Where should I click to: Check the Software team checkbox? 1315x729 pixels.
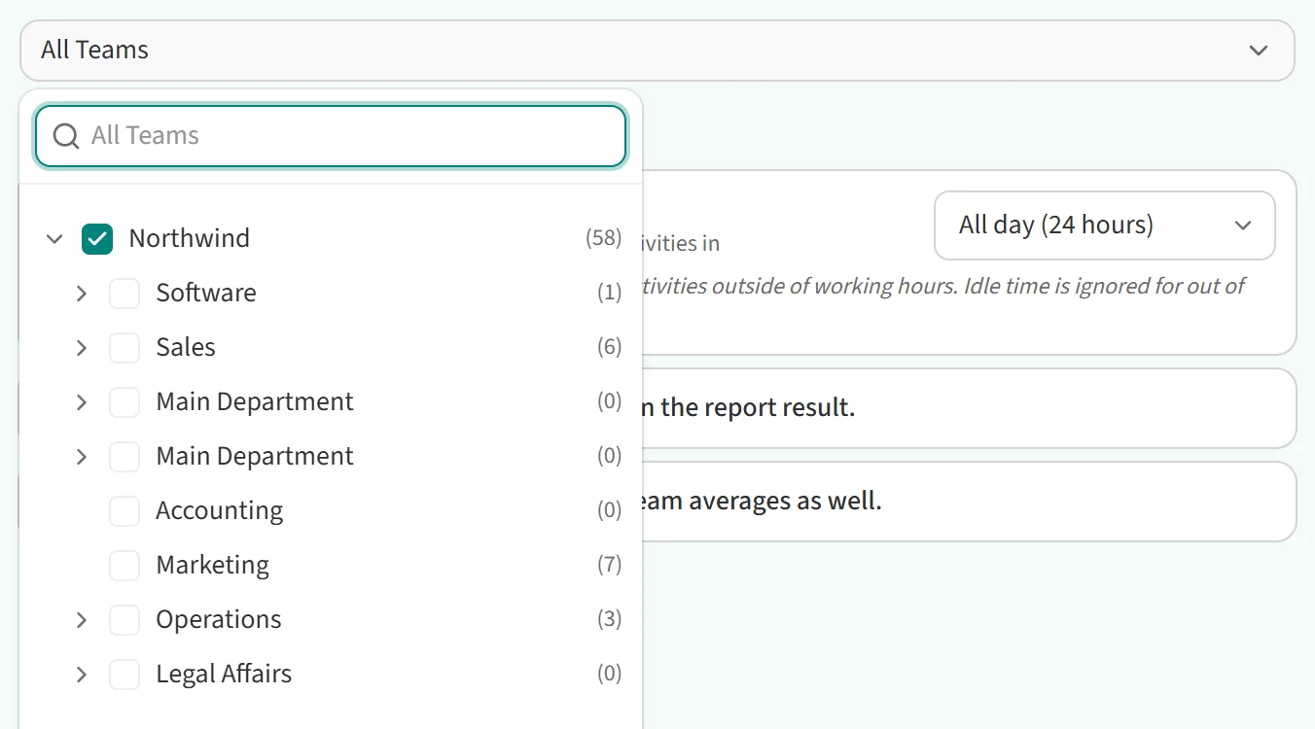(124, 293)
